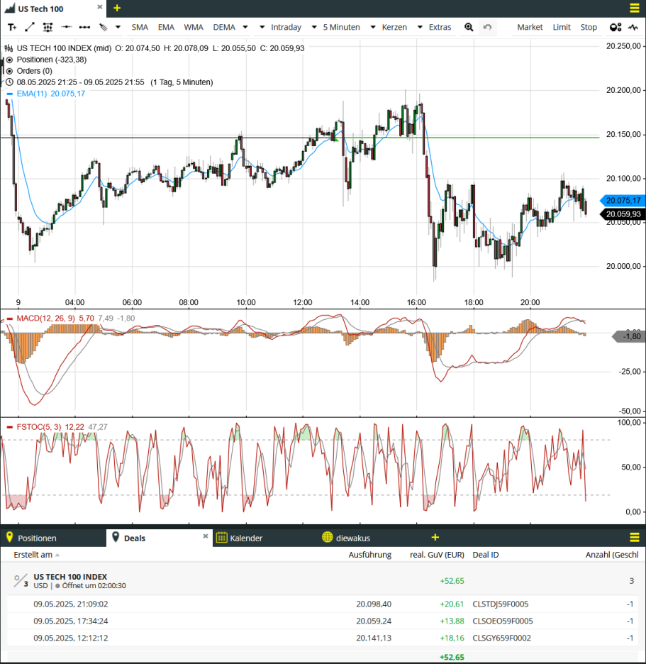
Task: Toggle Positionen display on chart
Action: click(9, 60)
